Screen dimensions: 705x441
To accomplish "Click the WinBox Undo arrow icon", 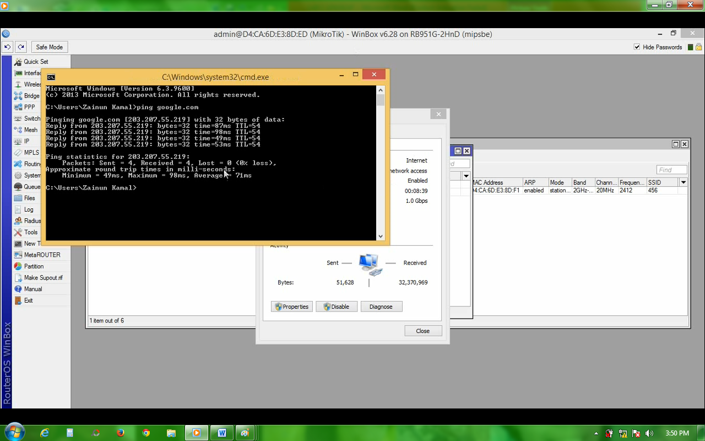I will [8, 47].
